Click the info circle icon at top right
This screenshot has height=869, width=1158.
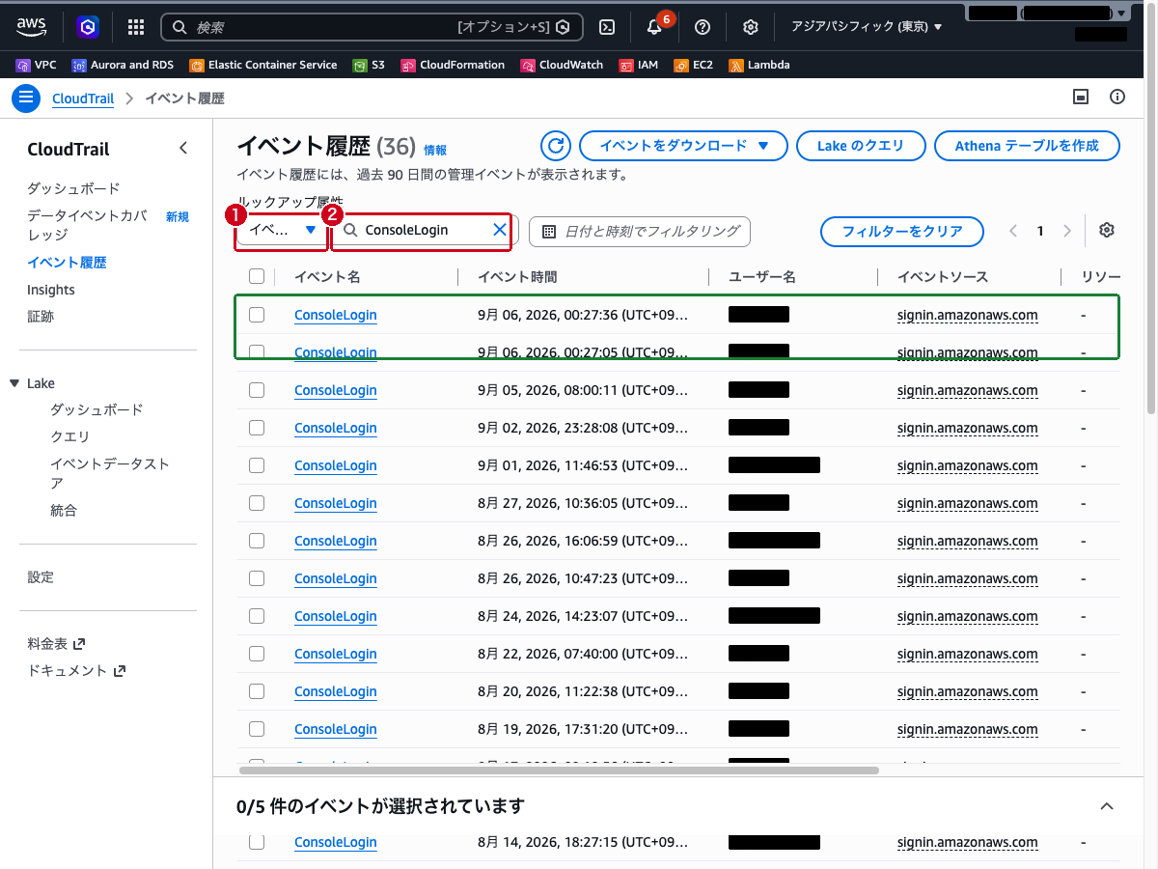(1117, 97)
